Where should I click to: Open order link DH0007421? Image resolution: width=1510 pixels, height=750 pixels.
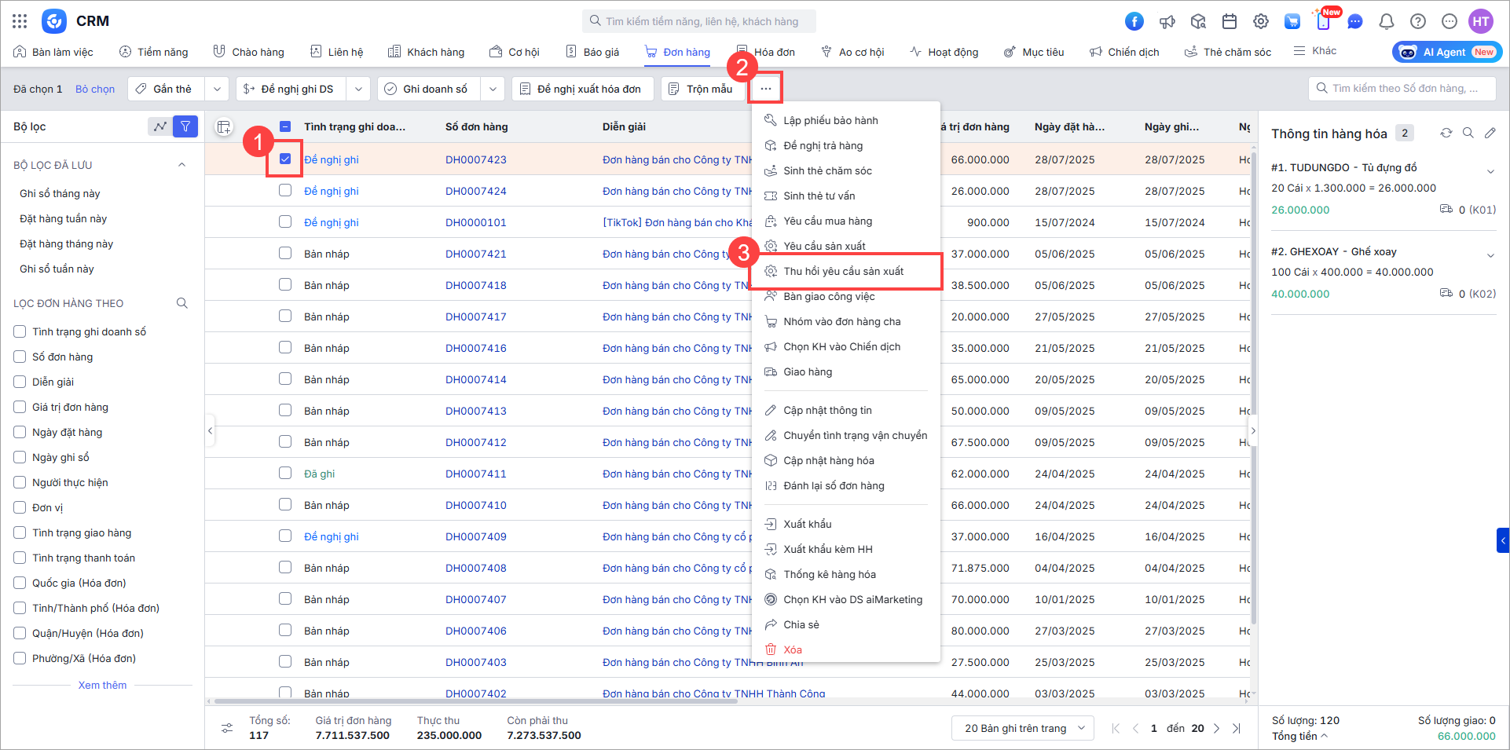tap(476, 254)
